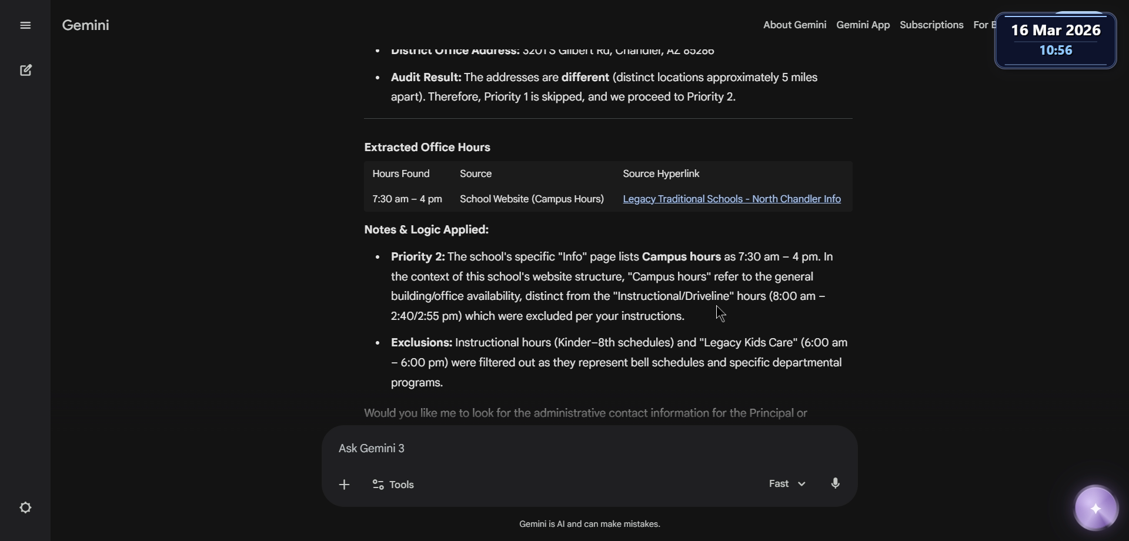Click the floating purple sparkle button
This screenshot has width=1129, height=541.
(x=1095, y=509)
